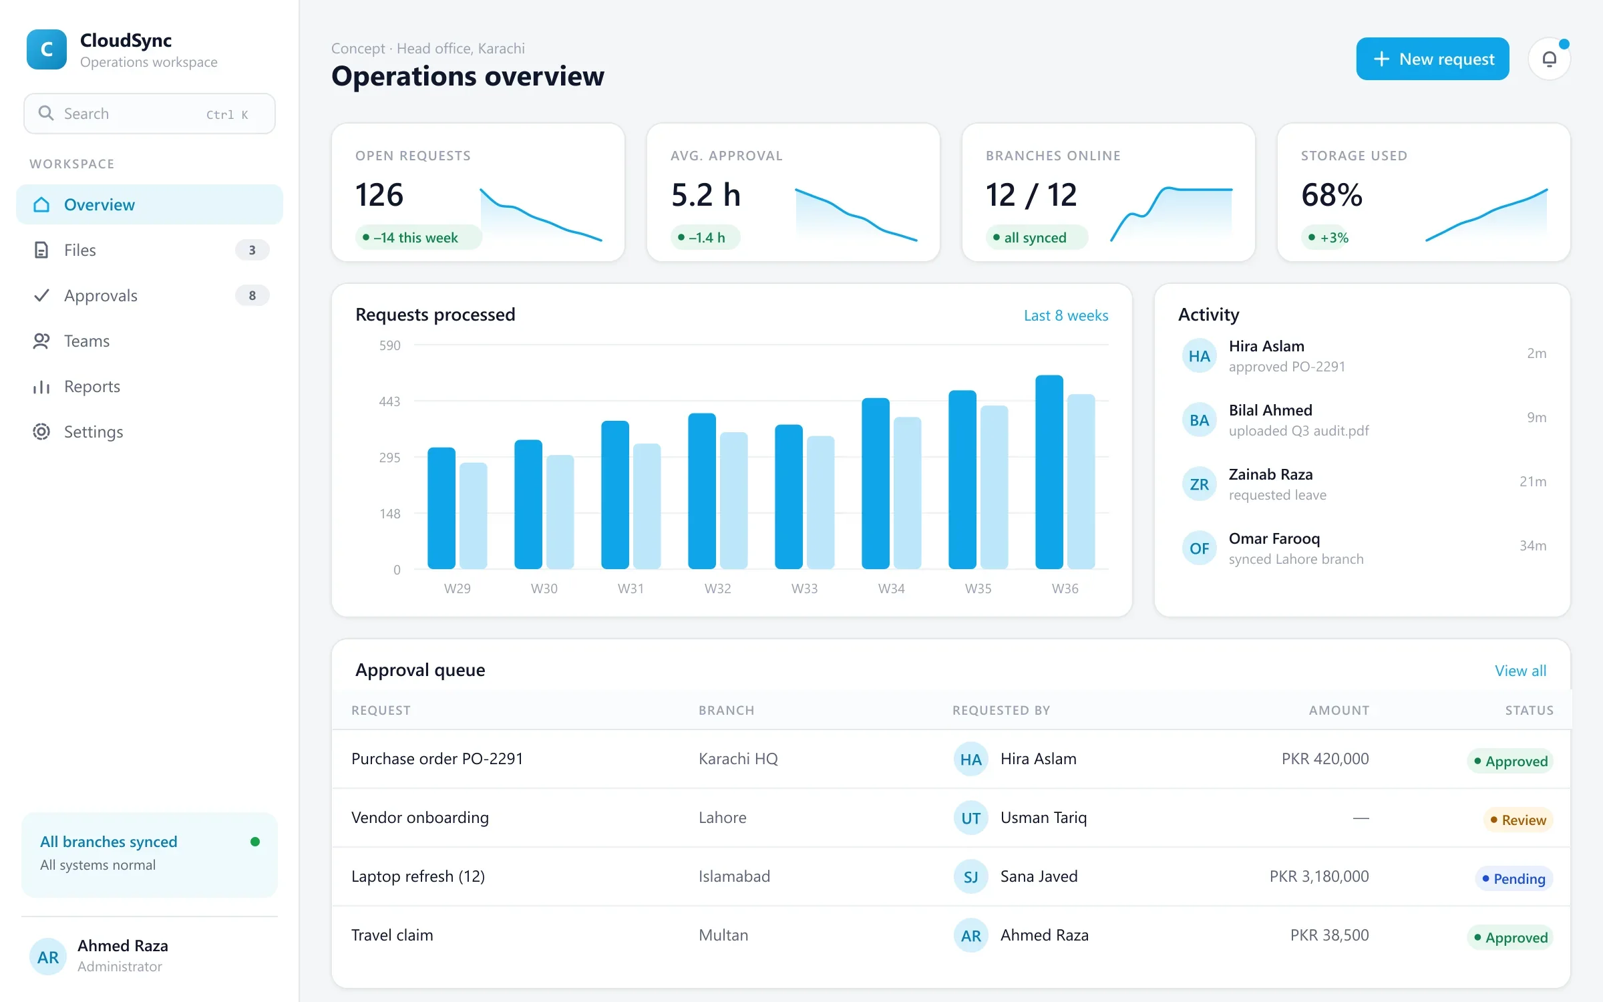Click the Overview home icon

click(x=41, y=204)
